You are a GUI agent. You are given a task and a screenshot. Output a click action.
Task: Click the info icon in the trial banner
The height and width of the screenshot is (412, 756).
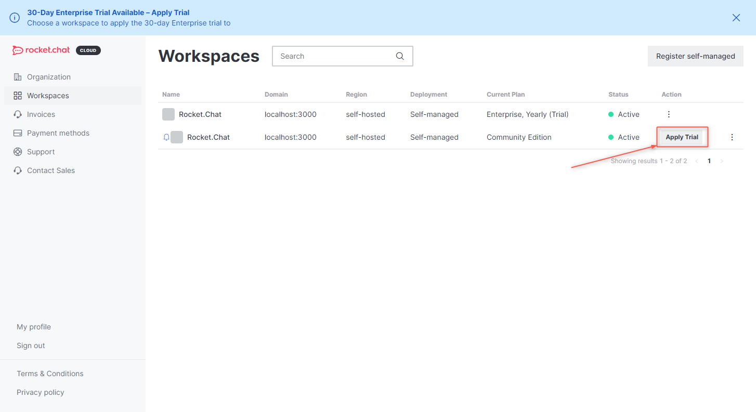15,18
